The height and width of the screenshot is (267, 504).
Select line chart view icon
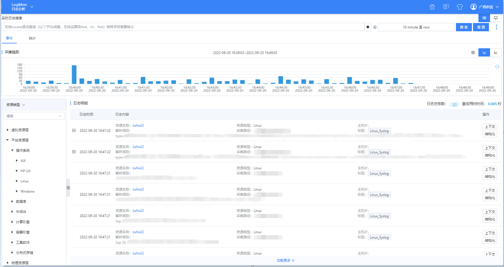pos(496,53)
